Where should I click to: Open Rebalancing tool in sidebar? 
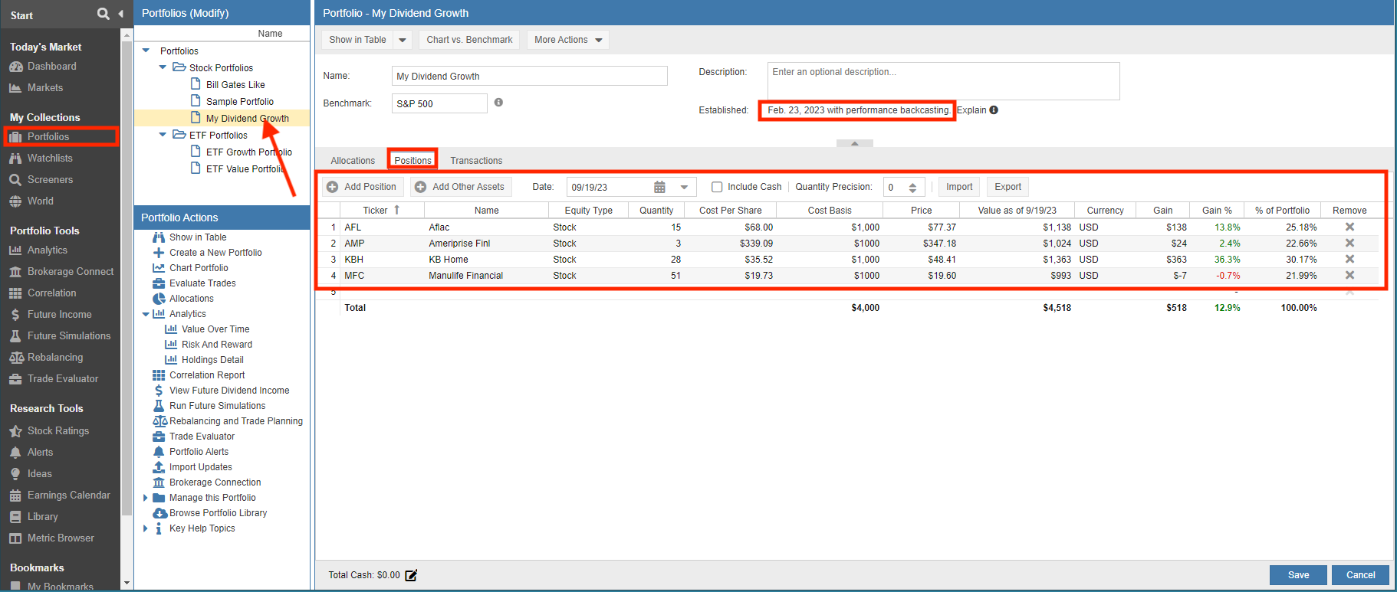[x=55, y=358]
